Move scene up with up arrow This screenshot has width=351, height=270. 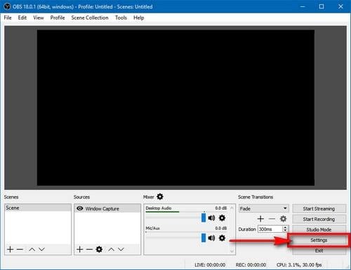click(x=32, y=250)
